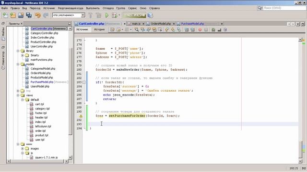Viewport: 307px width, 172px height.
Task: Close the main.js tab
Action: click(143, 24)
